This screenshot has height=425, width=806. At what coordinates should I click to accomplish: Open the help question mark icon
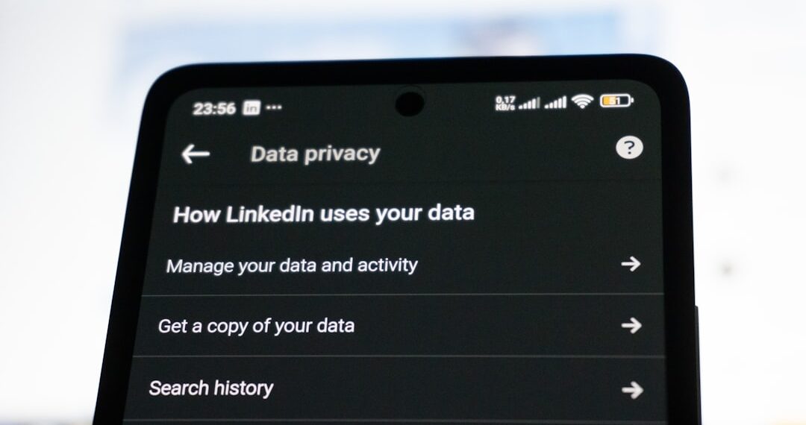click(629, 148)
